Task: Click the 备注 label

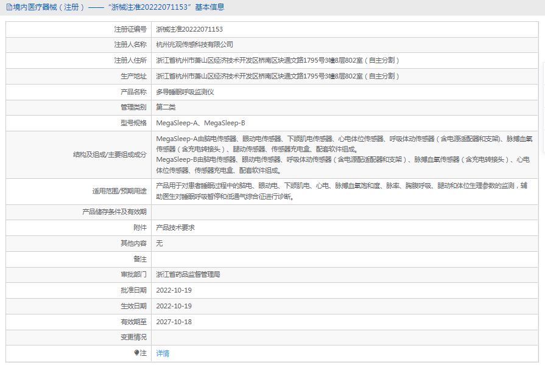Action: click(140, 259)
